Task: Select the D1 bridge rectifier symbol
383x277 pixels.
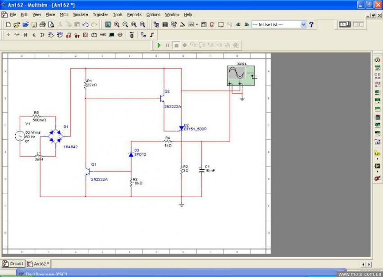Action: tap(55, 136)
